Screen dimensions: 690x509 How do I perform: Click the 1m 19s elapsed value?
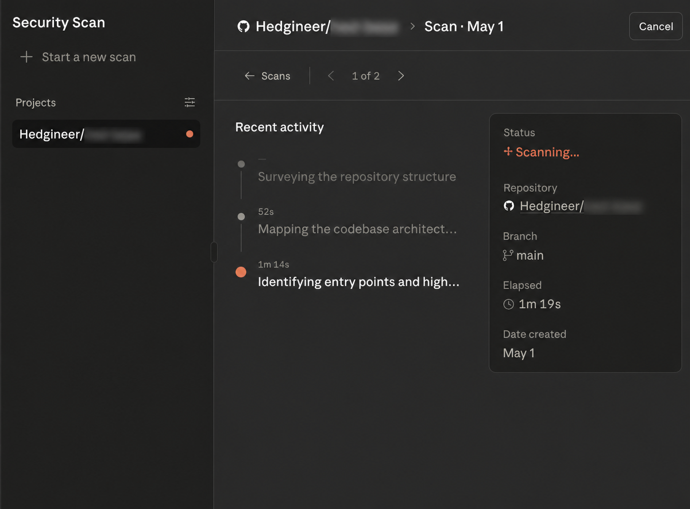(x=540, y=304)
